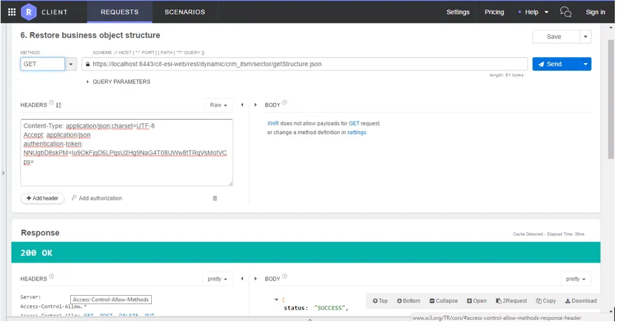Click inside the raw headers textarea
The width and height of the screenshot is (618, 325).
127,154
